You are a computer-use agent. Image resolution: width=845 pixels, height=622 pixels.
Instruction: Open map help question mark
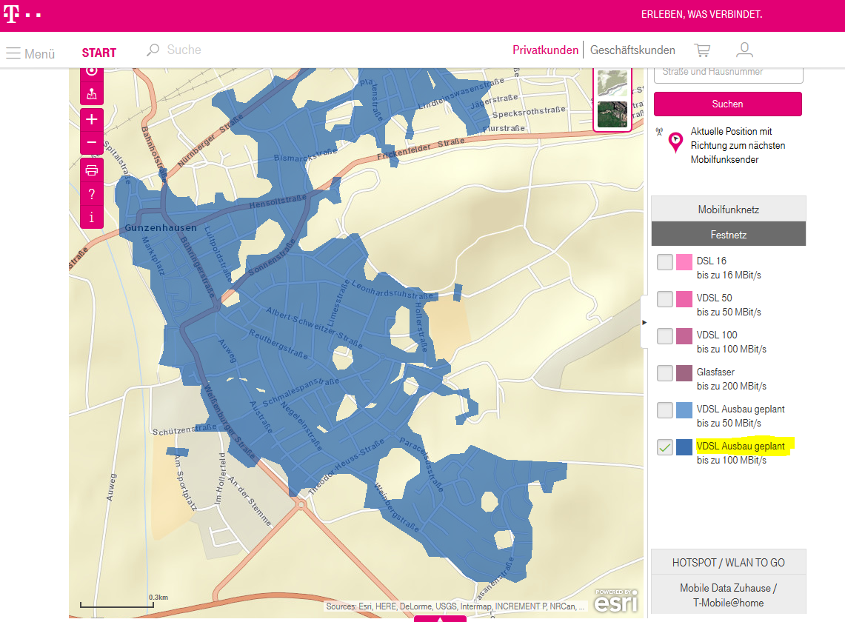(x=92, y=194)
